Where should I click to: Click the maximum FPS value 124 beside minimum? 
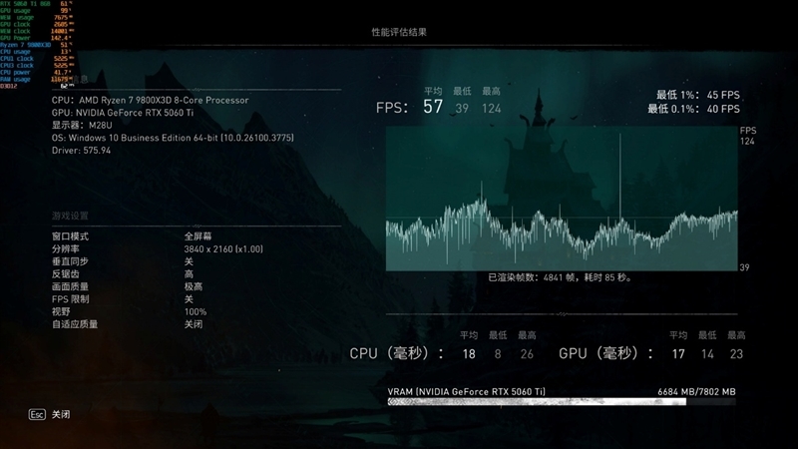click(492, 109)
